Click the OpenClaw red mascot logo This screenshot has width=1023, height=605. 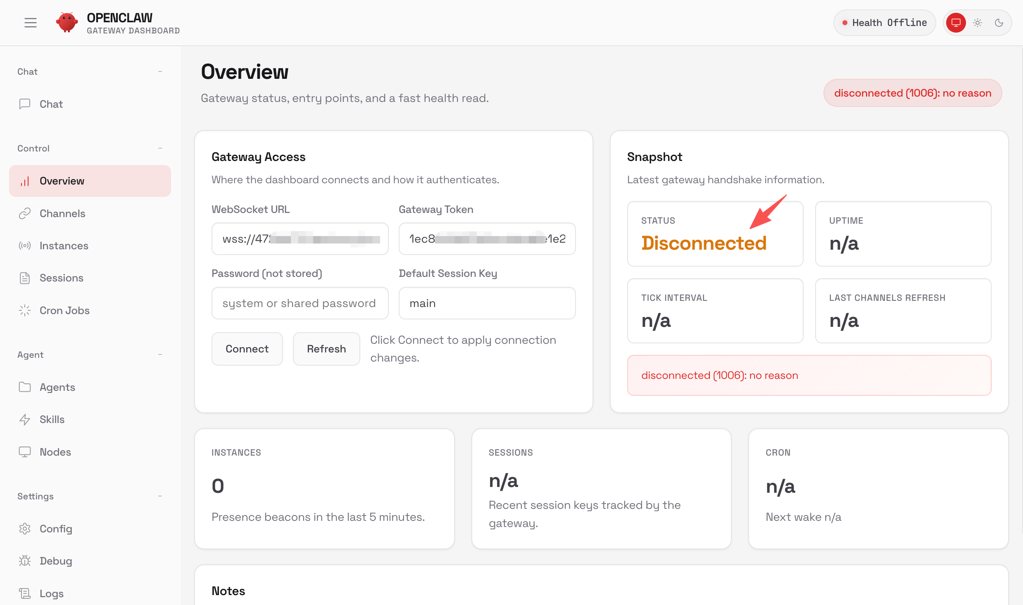(67, 22)
